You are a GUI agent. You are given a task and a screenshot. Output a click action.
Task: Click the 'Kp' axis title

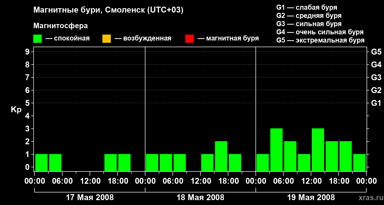coord(16,110)
